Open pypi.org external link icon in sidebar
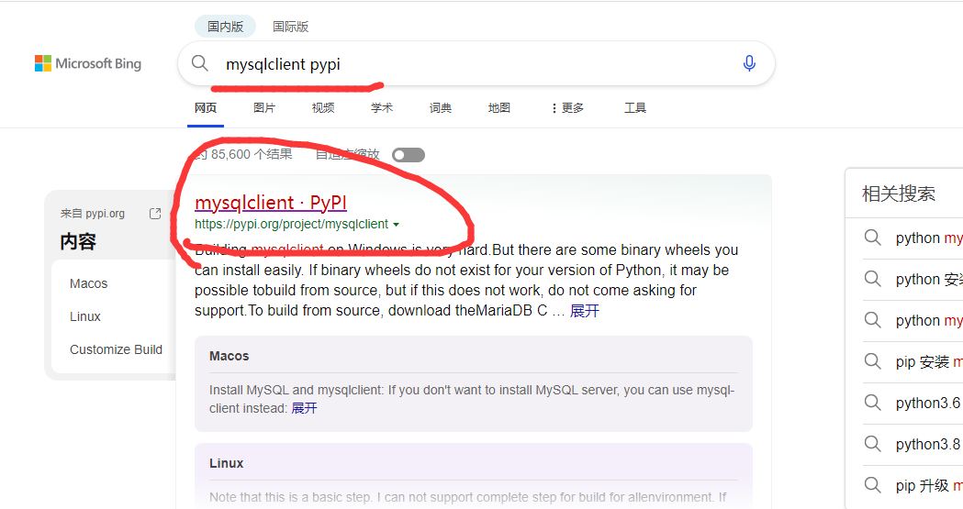This screenshot has height=509, width=963. pos(155,214)
